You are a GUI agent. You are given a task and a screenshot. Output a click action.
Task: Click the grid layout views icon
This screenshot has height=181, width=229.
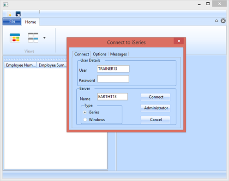33,37
